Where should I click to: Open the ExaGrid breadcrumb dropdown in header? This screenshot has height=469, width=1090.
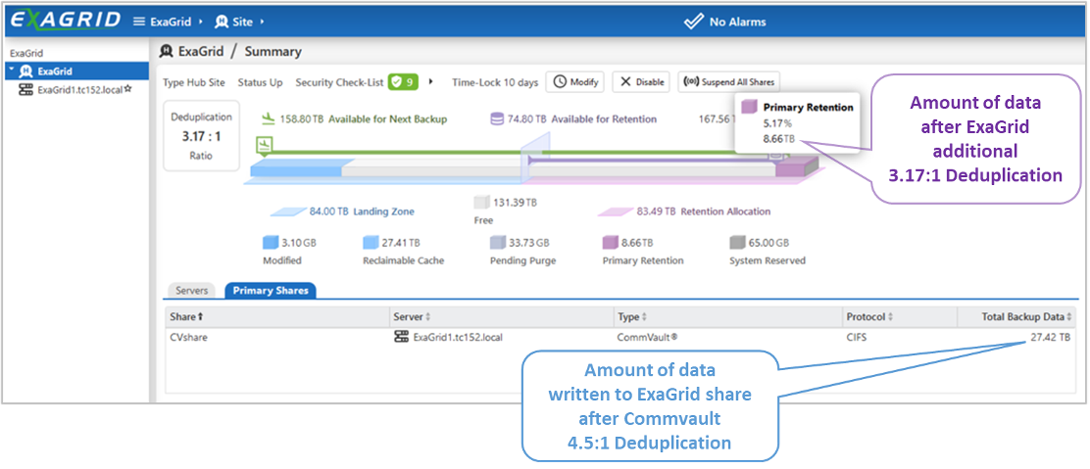[x=201, y=21]
